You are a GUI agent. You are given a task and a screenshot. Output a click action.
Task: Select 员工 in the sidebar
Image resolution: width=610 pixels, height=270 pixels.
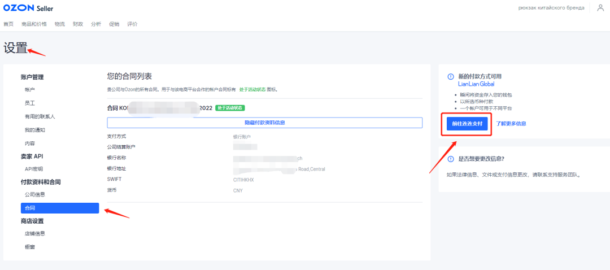(x=30, y=103)
